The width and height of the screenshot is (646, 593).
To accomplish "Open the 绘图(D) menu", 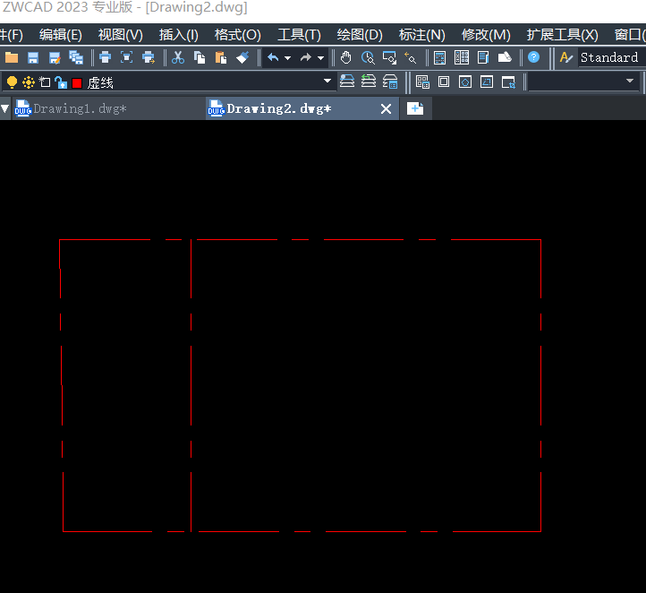I will click(x=360, y=35).
